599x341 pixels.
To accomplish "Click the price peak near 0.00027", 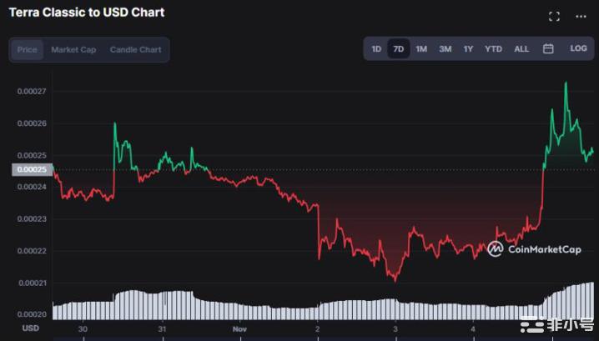I will (x=566, y=83).
